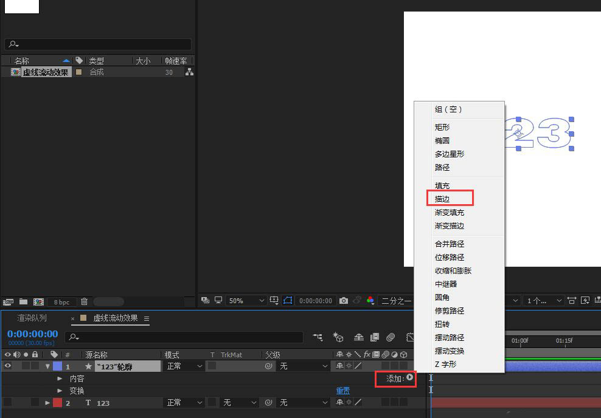This screenshot has height=418, width=601.
Task: Expand the 内容 group of the shape layer
Action: (59, 378)
